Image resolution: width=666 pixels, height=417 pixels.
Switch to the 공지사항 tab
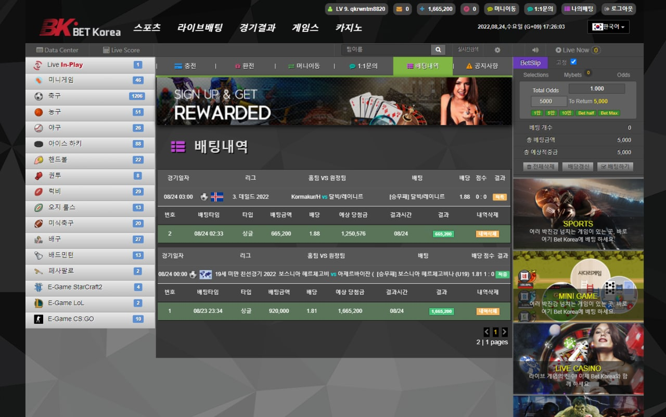click(482, 66)
